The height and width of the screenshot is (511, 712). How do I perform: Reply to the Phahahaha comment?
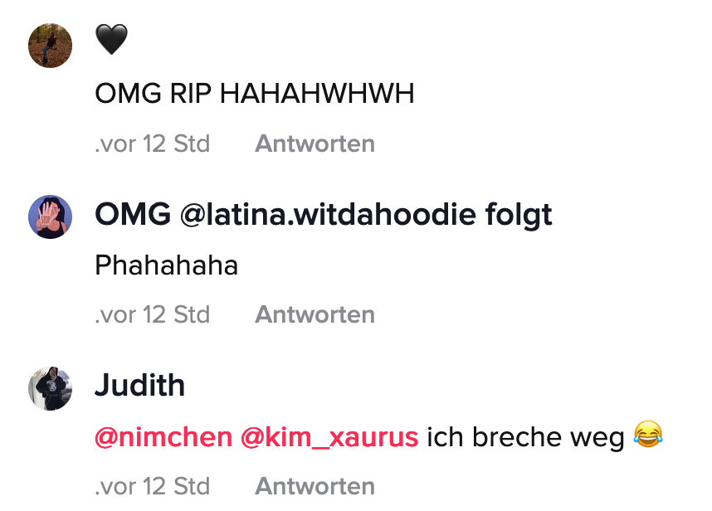tap(315, 314)
